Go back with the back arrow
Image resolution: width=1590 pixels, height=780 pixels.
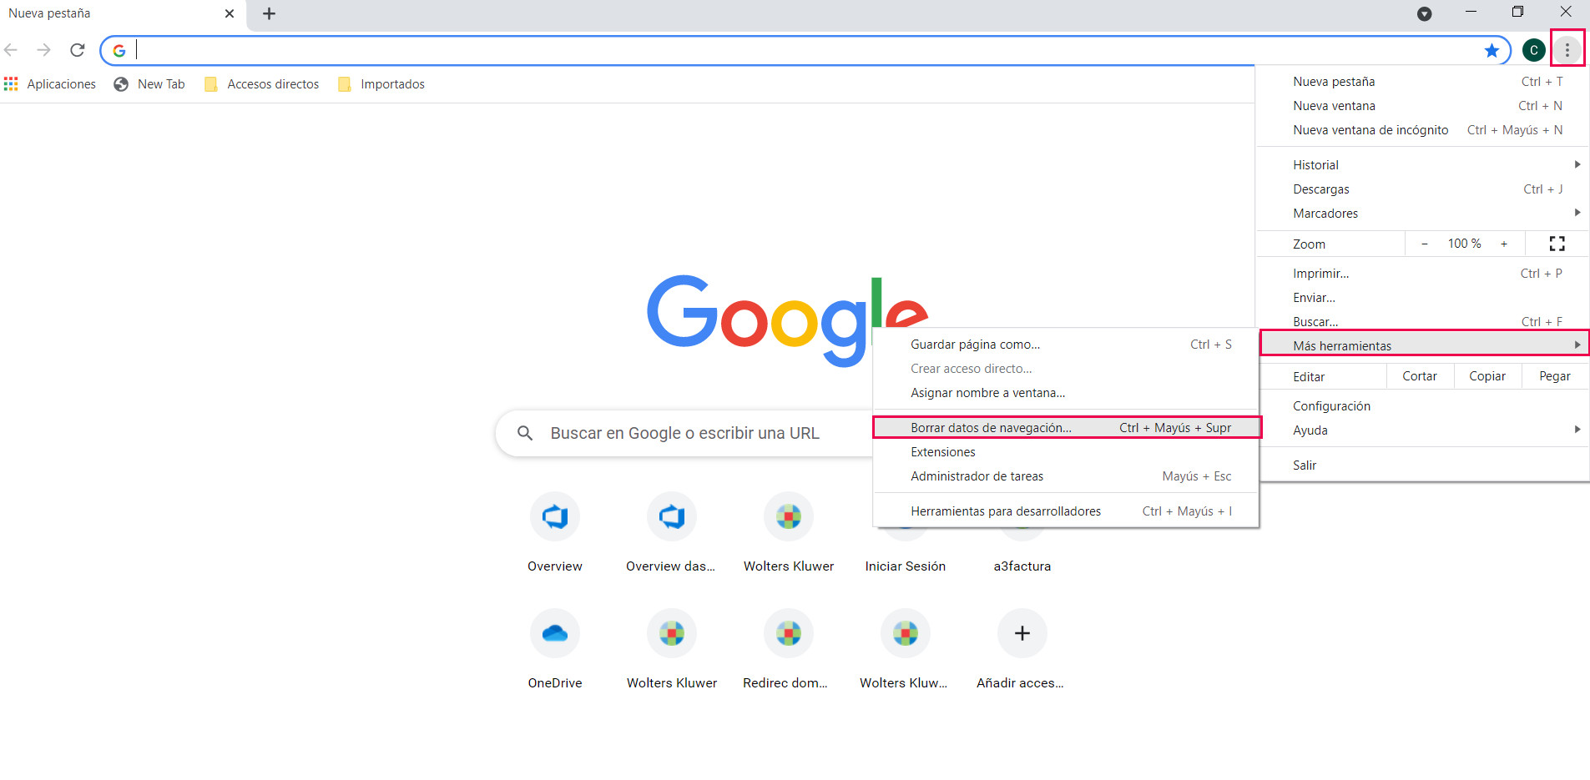[11, 50]
